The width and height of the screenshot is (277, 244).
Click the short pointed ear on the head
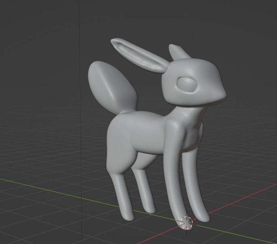click(x=179, y=52)
